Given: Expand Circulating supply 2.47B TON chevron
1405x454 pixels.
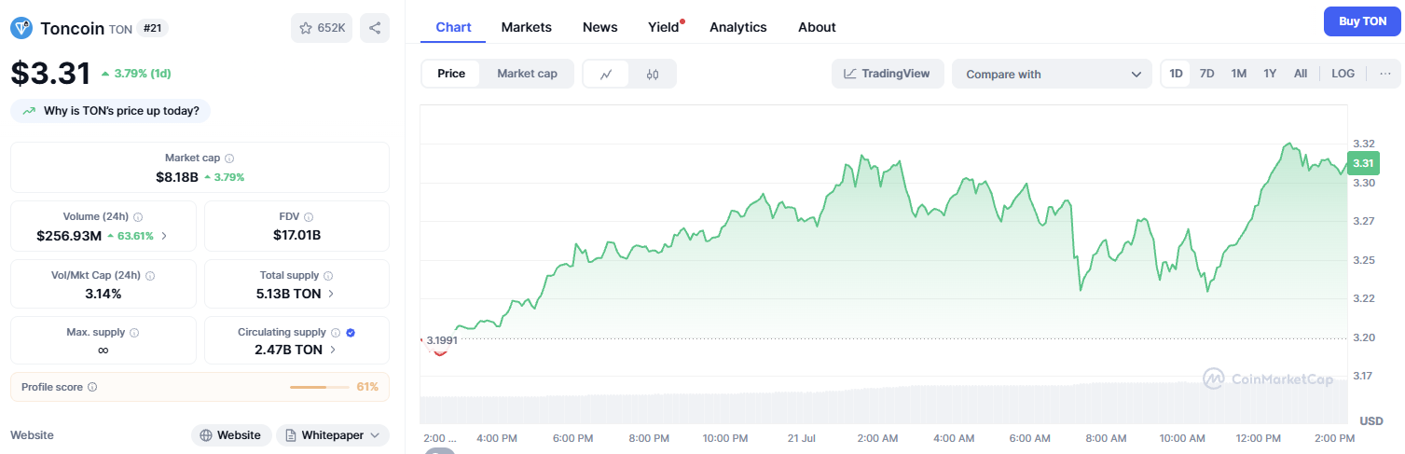Looking at the screenshot, I should (x=333, y=350).
